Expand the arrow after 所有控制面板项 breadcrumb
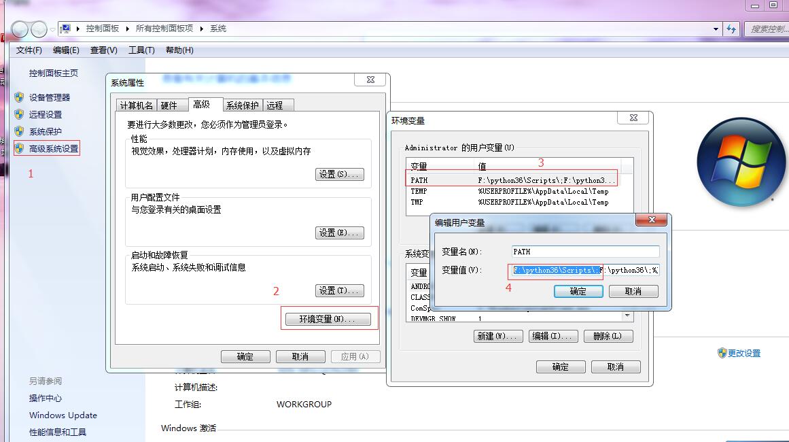Screen dimensions: 789x442 202,29
